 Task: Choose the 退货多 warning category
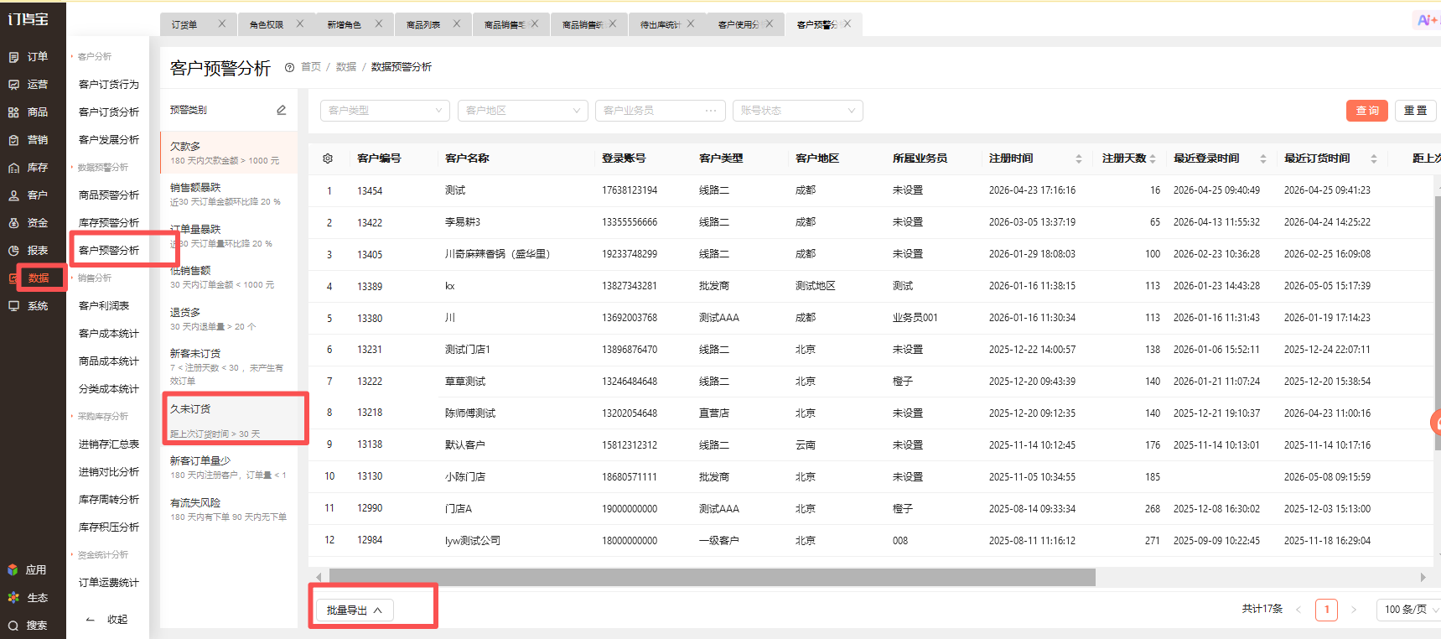pos(228,319)
